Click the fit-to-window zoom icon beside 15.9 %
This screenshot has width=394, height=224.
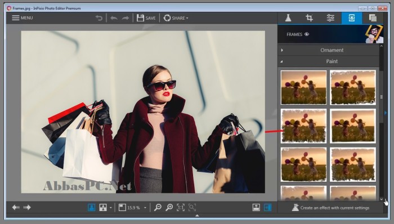pyautogui.click(x=122, y=208)
